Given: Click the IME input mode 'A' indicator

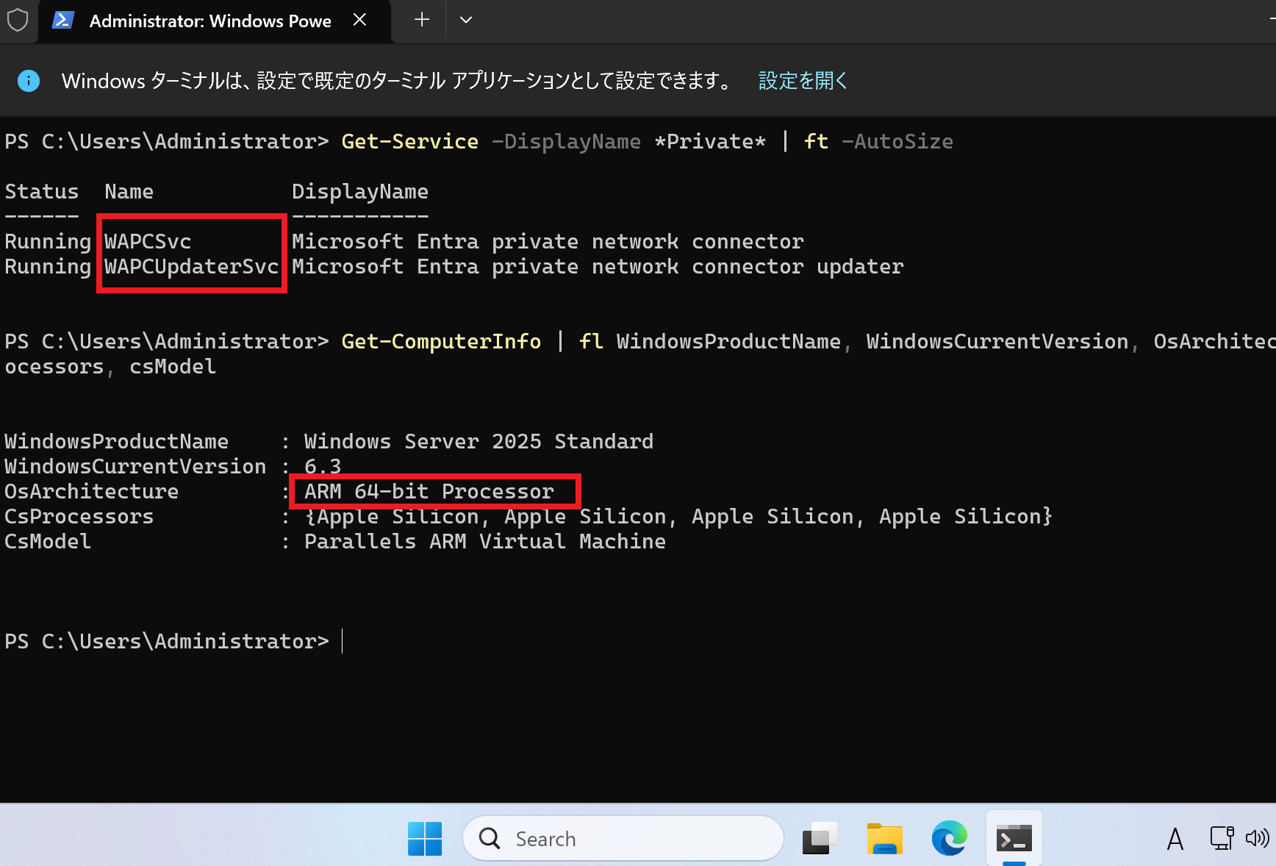Looking at the screenshot, I should pos(1175,839).
